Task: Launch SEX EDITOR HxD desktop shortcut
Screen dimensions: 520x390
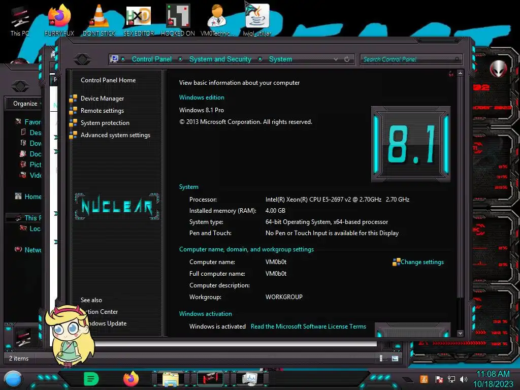Action: click(x=139, y=20)
